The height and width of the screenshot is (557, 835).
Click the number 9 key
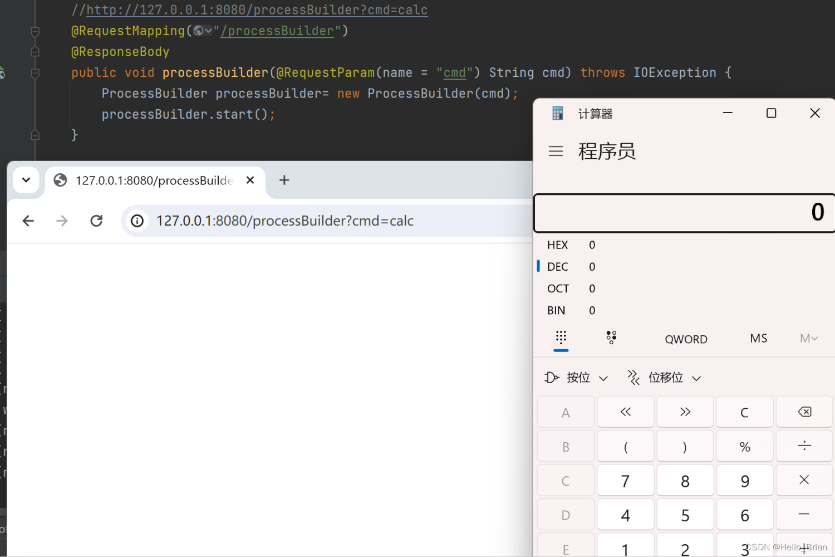745,480
